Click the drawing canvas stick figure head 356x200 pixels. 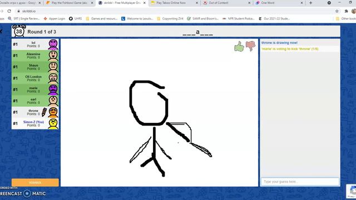click(149, 103)
